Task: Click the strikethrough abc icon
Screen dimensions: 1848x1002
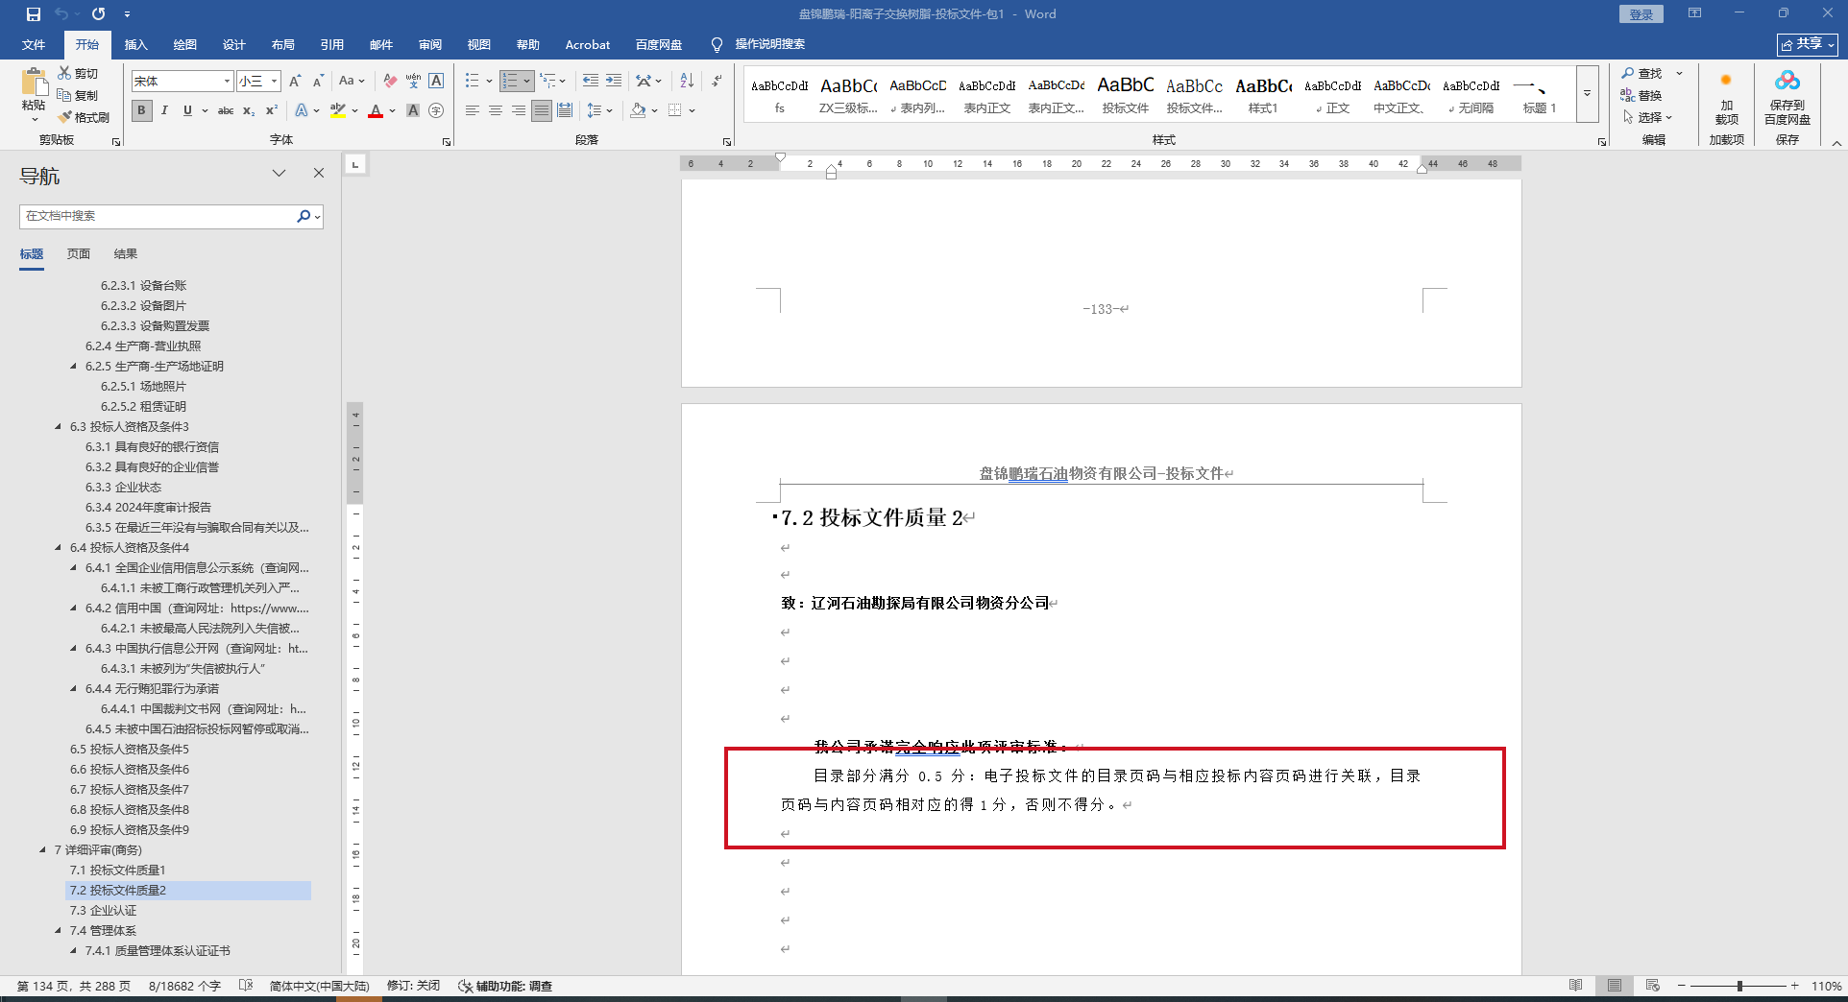Action: tap(226, 111)
